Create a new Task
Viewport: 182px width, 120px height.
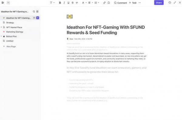[133, 3]
